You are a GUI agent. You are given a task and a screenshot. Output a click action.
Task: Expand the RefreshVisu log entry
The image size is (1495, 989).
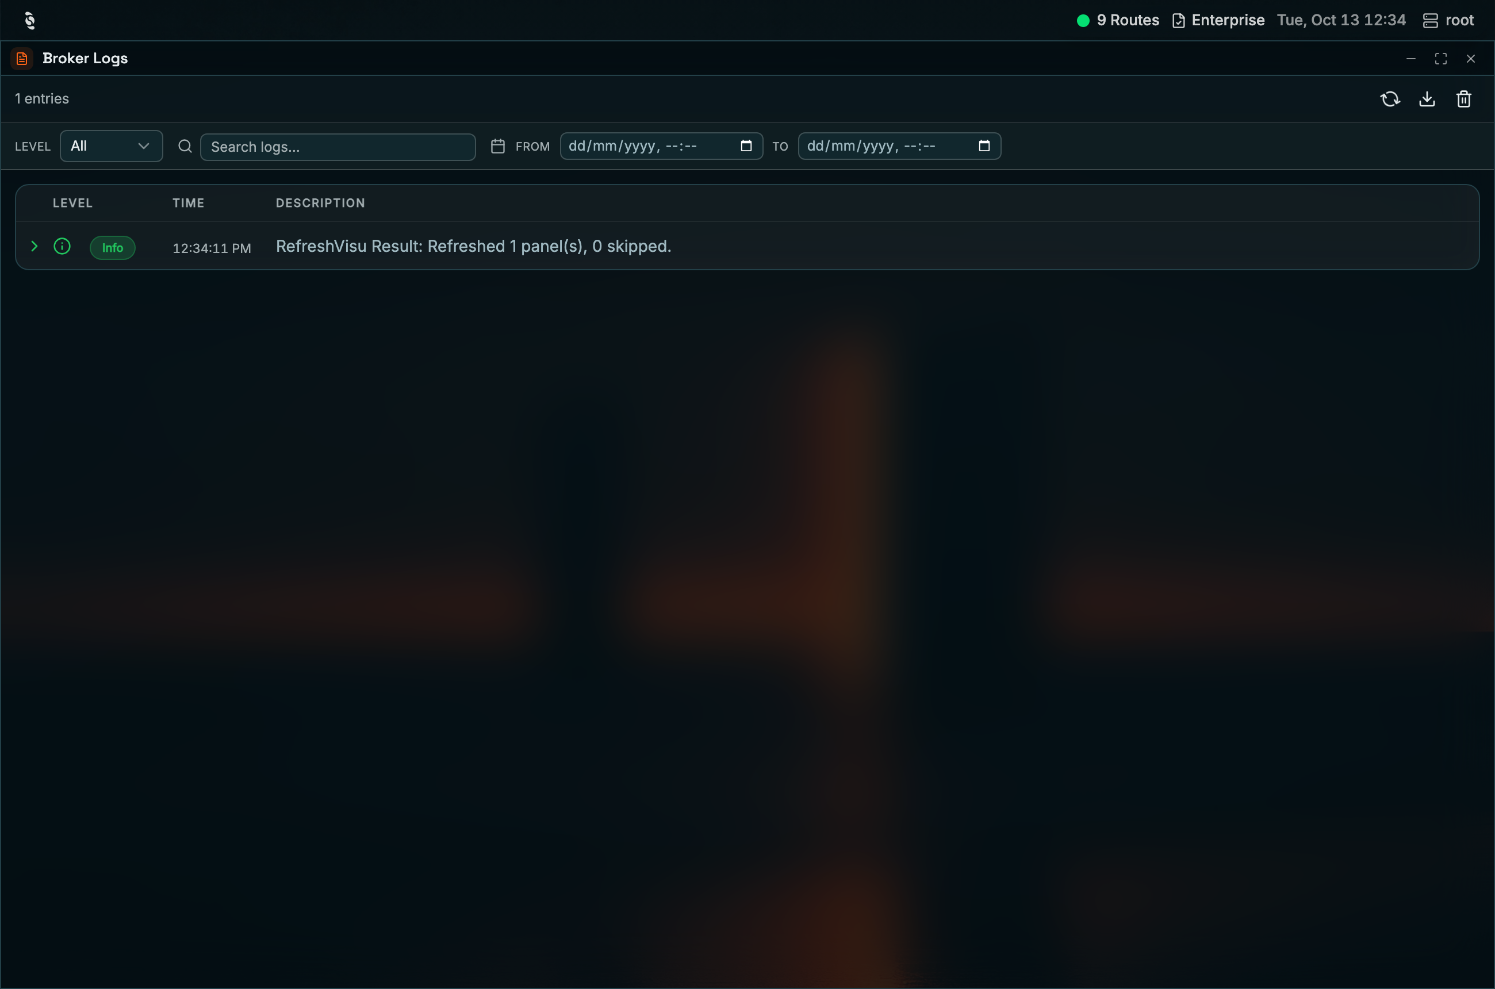pos(34,246)
